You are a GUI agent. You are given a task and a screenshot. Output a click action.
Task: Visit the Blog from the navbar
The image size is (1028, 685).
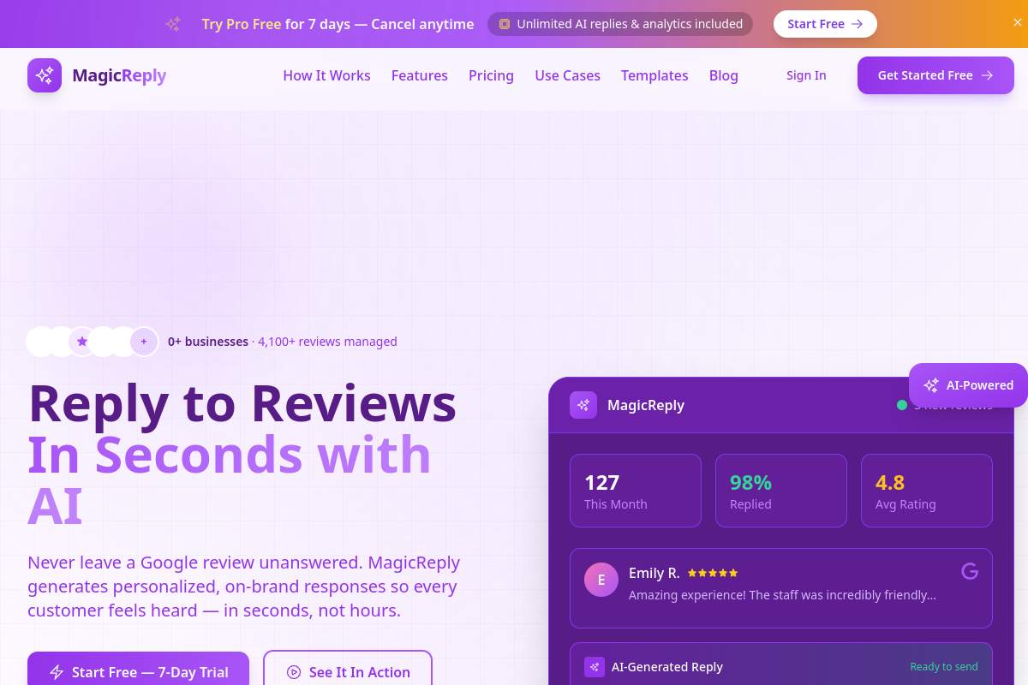click(x=724, y=75)
